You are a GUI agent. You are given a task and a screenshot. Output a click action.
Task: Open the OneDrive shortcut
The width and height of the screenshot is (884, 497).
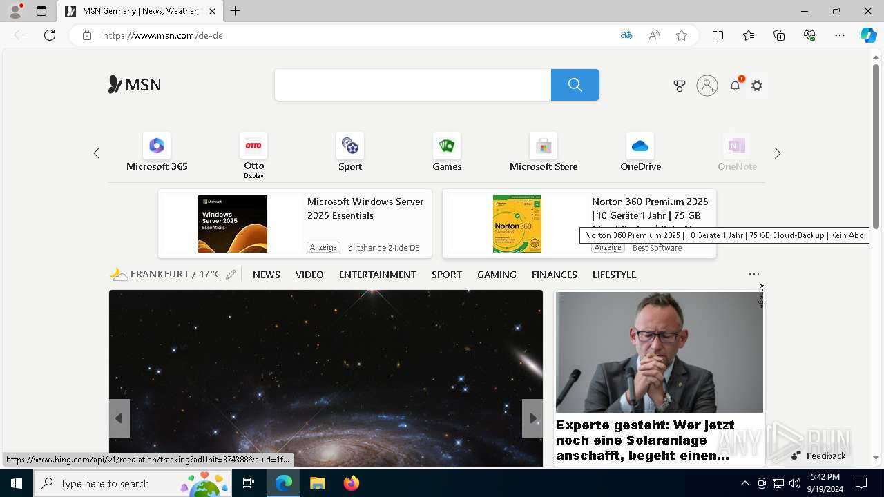click(x=640, y=152)
